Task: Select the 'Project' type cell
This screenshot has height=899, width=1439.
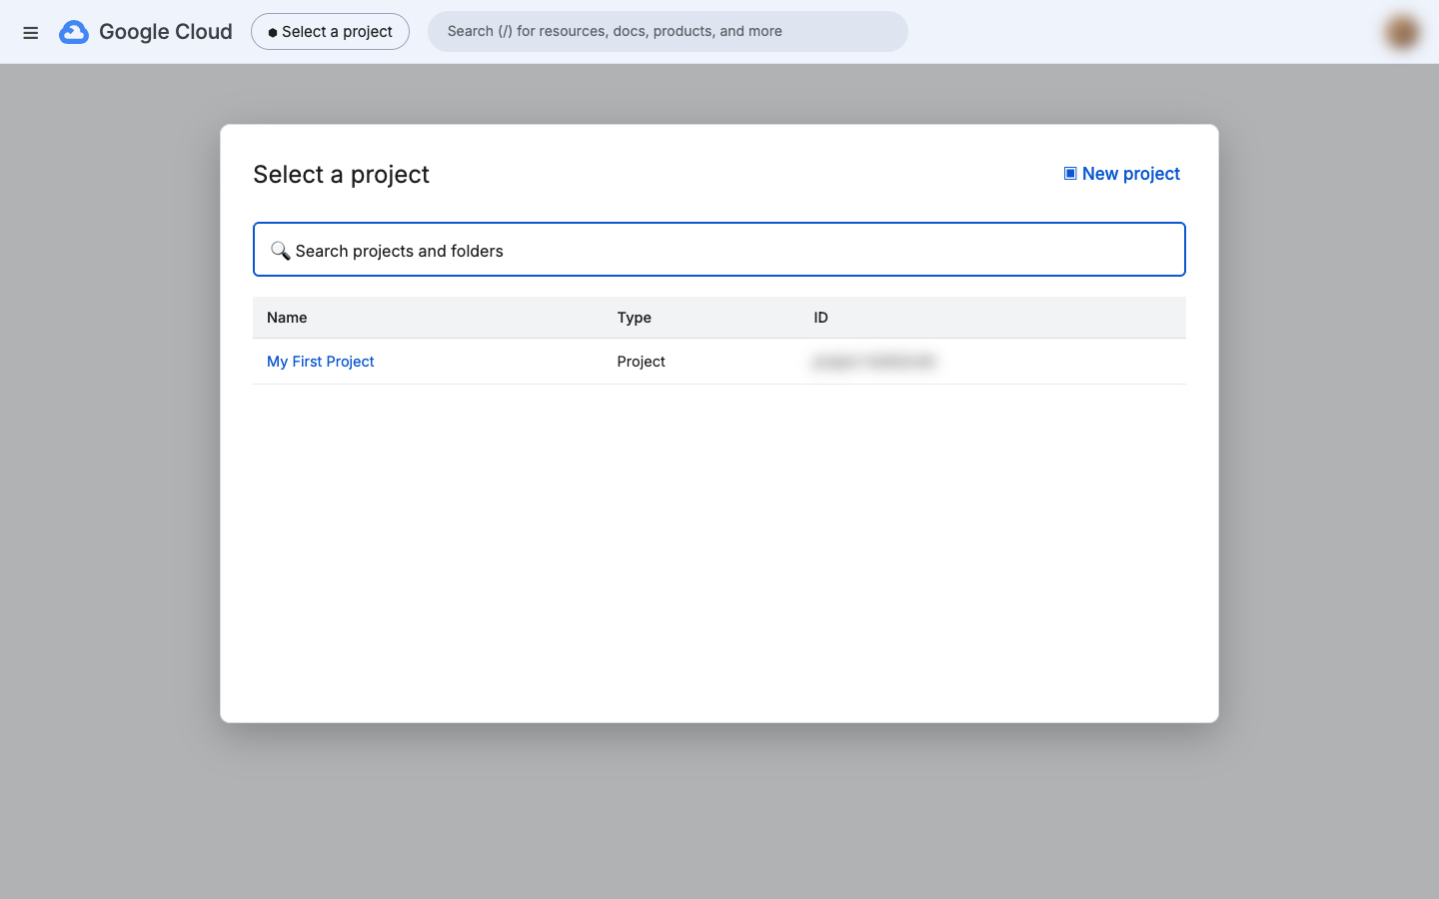Action: pyautogui.click(x=641, y=362)
